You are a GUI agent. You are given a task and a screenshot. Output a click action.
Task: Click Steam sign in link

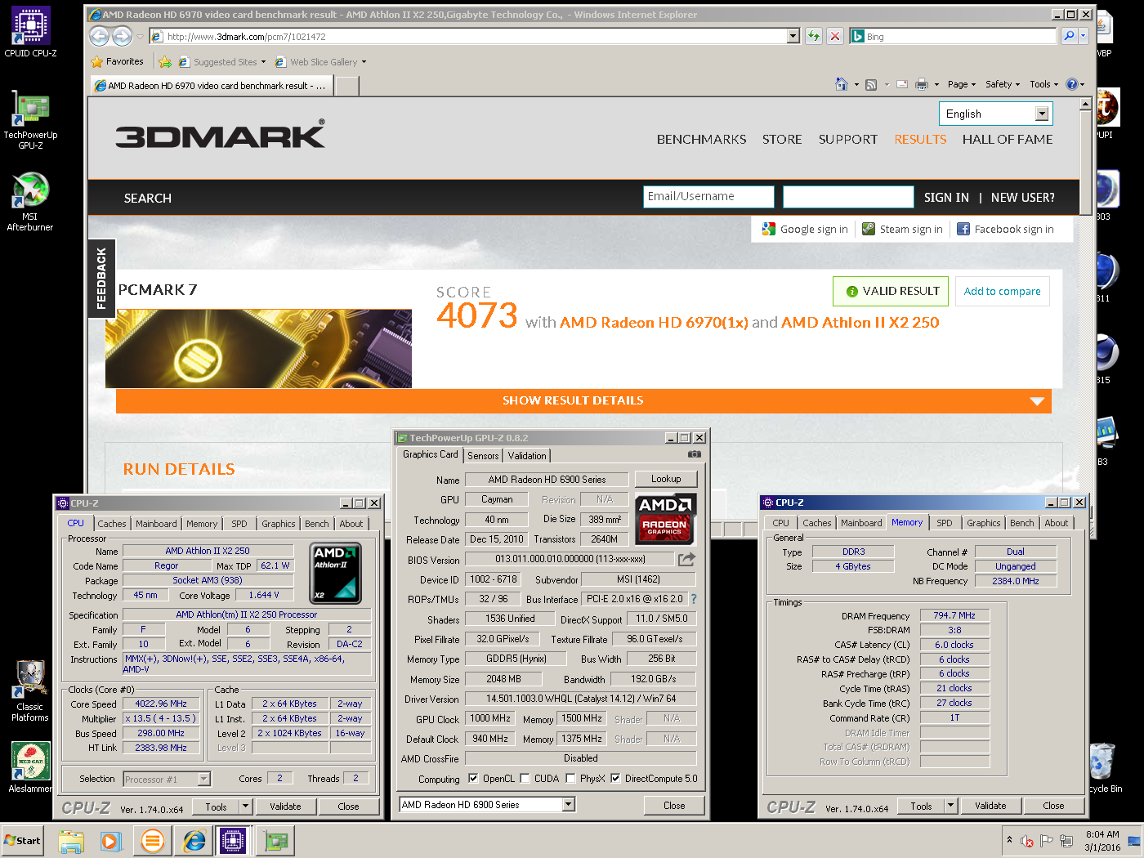pyautogui.click(x=902, y=230)
